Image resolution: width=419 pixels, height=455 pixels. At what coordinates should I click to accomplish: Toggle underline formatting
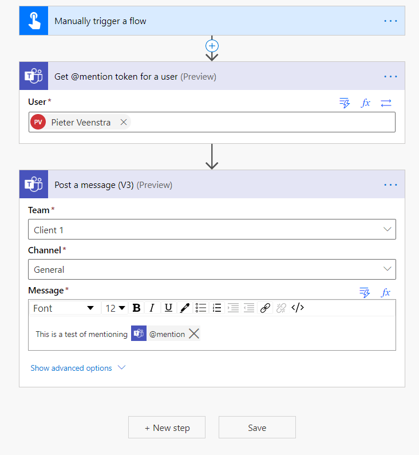[x=168, y=308]
